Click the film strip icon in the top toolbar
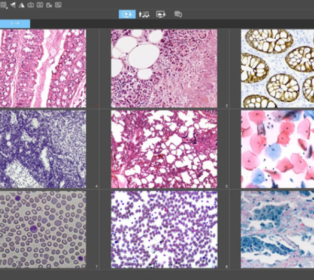314x280 pixels. (x=40, y=5)
